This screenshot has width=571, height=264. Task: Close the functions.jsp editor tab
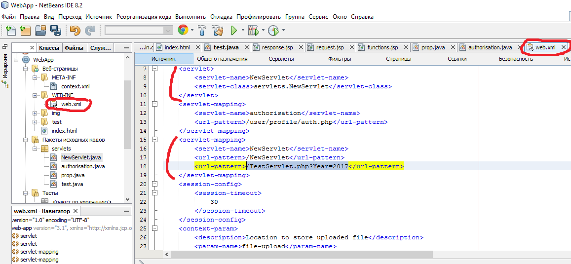pyautogui.click(x=405, y=47)
